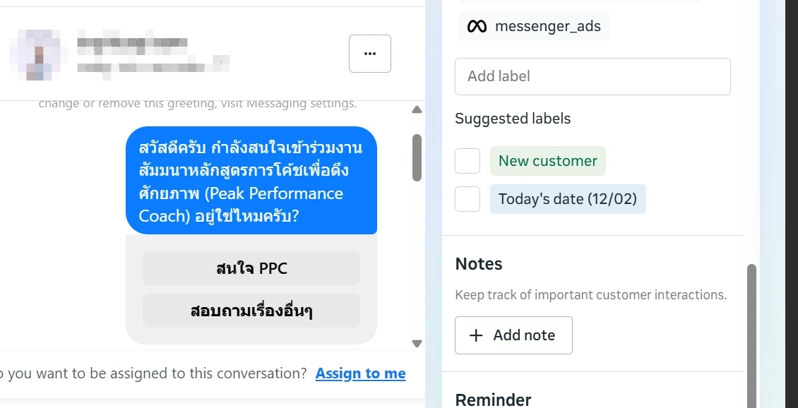Screen dimensions: 798x408
Task: Click the chat scroll down arrow
Action: 417,344
